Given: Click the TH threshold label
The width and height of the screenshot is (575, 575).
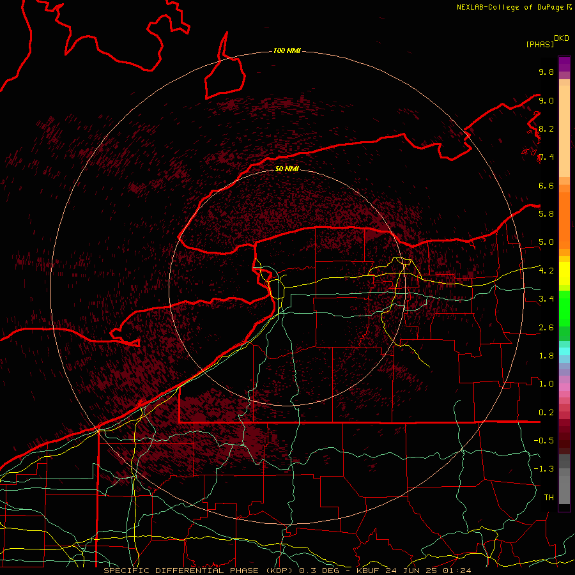Looking at the screenshot, I should (x=549, y=498).
